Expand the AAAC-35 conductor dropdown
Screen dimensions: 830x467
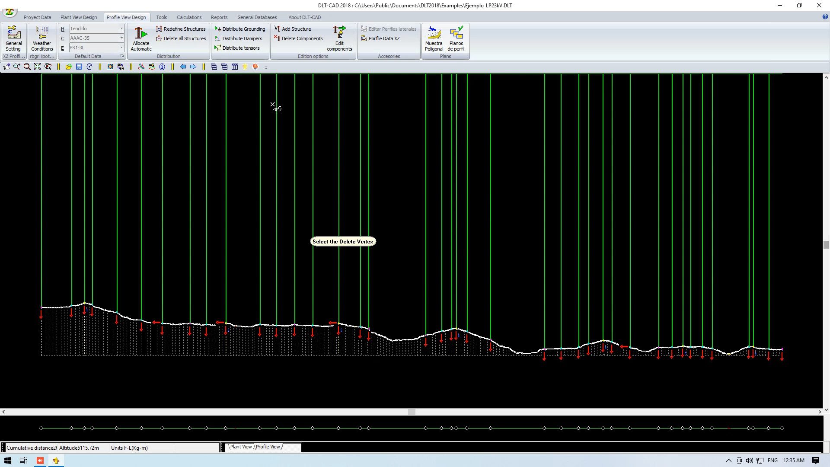pyautogui.click(x=121, y=38)
